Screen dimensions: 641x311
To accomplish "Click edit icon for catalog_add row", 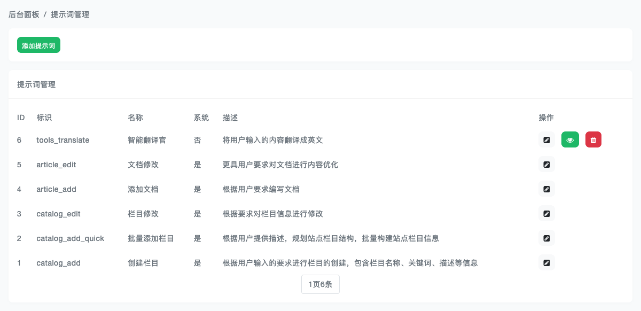I will (x=546, y=263).
